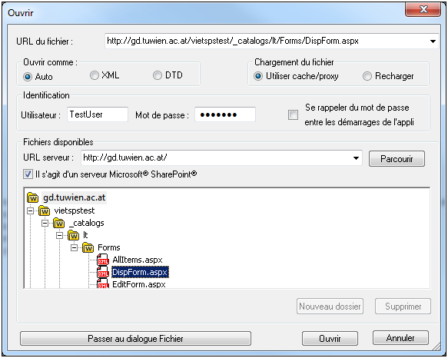Viewport: 448px width, 358px height.
Task: Click into the Utilisateur input field
Action: pyautogui.click(x=98, y=114)
